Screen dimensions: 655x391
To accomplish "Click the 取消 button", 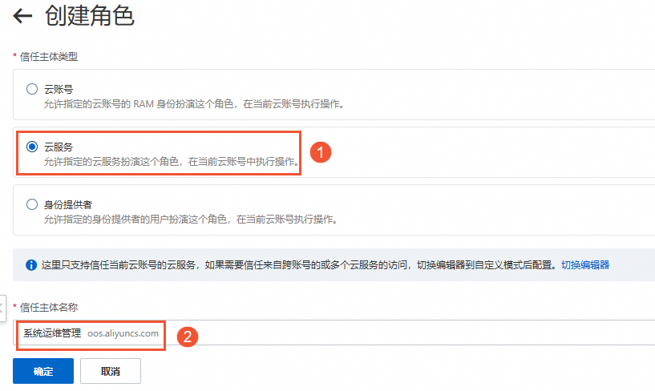I will pyautogui.click(x=111, y=371).
